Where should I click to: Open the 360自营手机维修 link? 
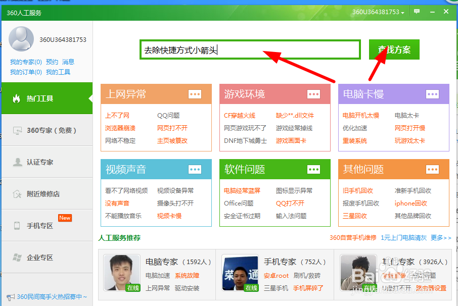point(353,238)
